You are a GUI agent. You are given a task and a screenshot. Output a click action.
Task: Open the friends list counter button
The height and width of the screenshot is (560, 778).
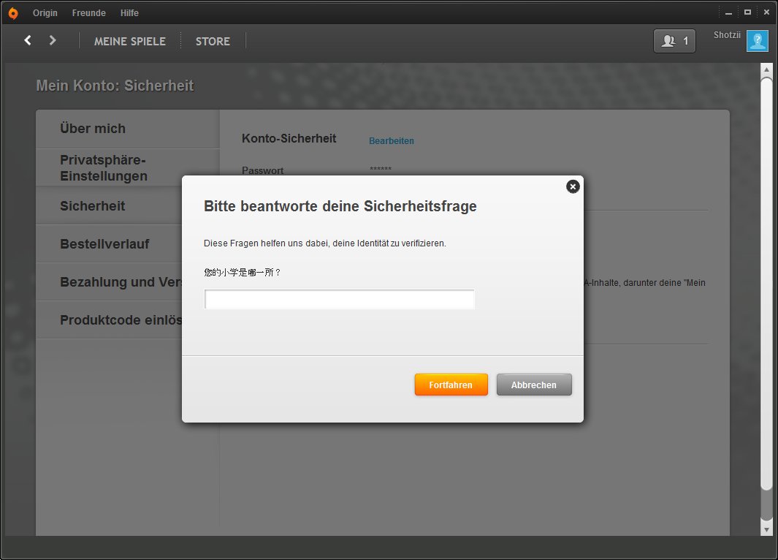coord(674,41)
